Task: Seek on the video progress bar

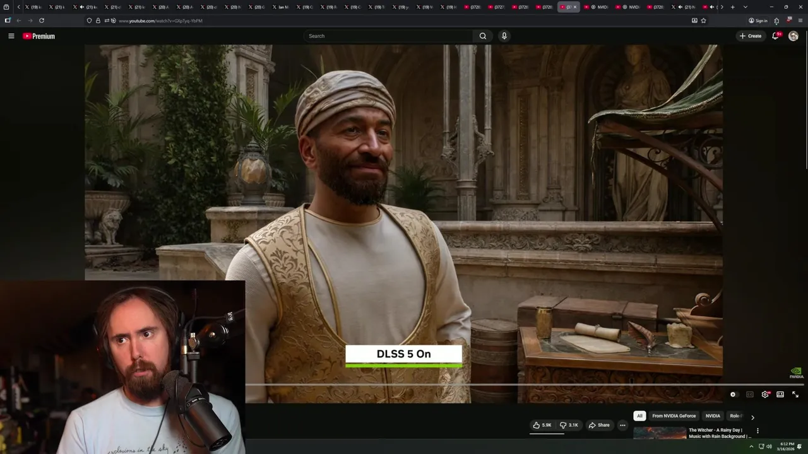Action: point(525,384)
